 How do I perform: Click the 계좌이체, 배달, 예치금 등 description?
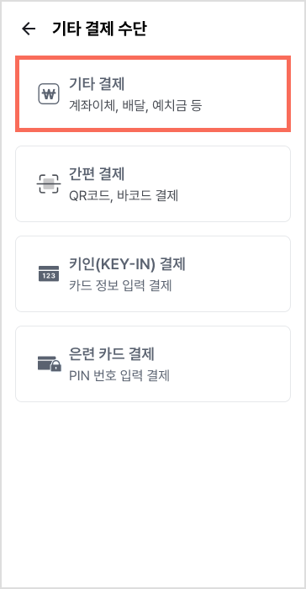pyautogui.click(x=135, y=105)
